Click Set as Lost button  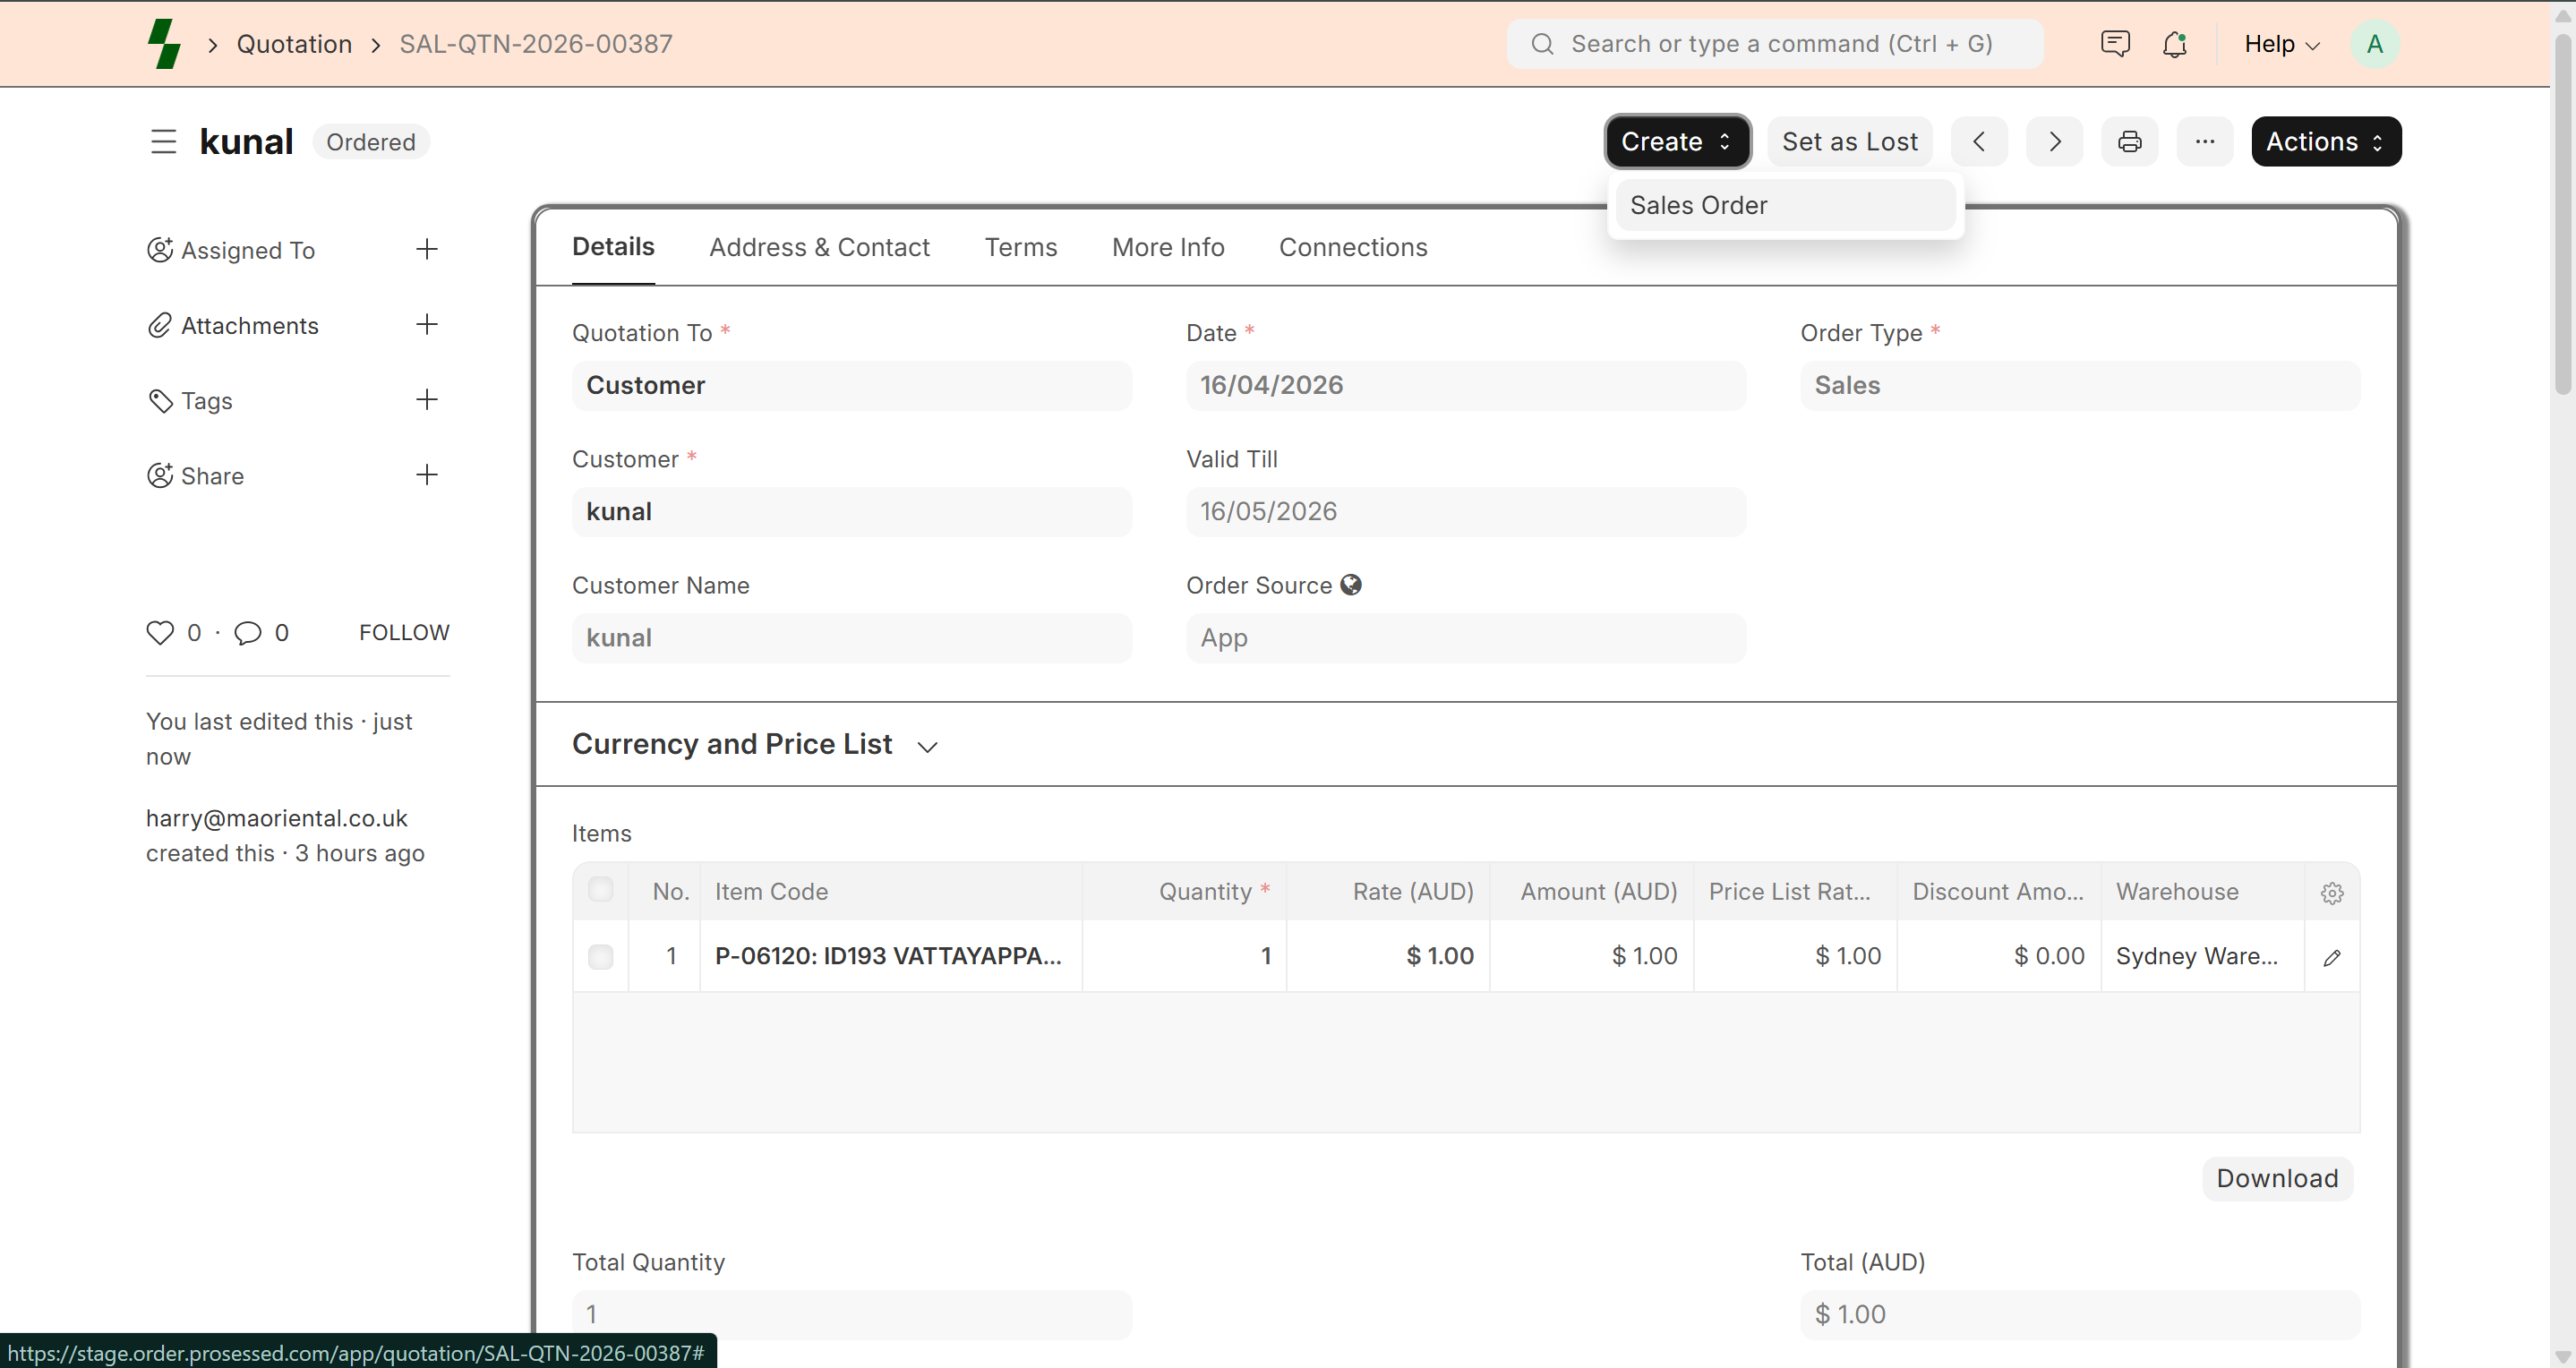coord(1849,141)
